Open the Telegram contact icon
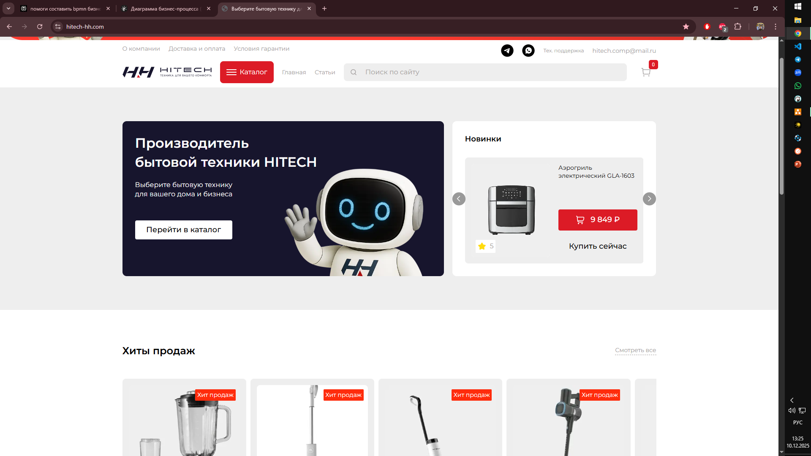 click(x=507, y=51)
